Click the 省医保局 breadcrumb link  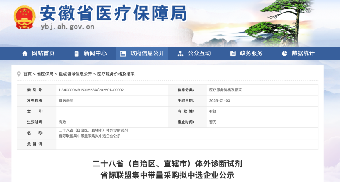point(45,74)
